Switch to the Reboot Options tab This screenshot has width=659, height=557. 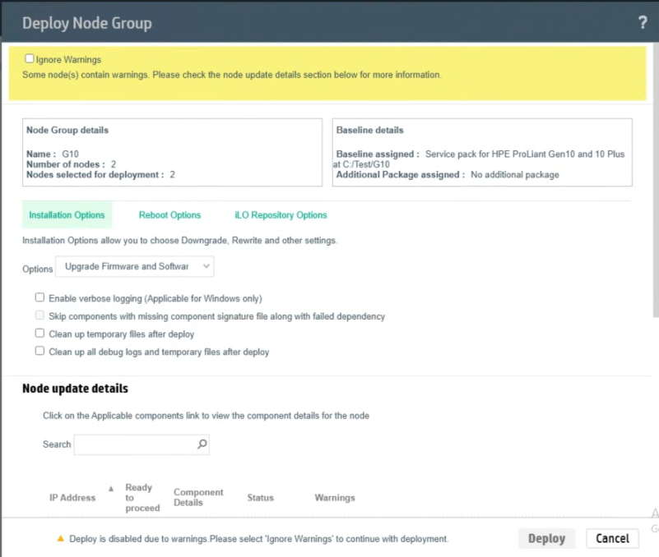pos(169,215)
